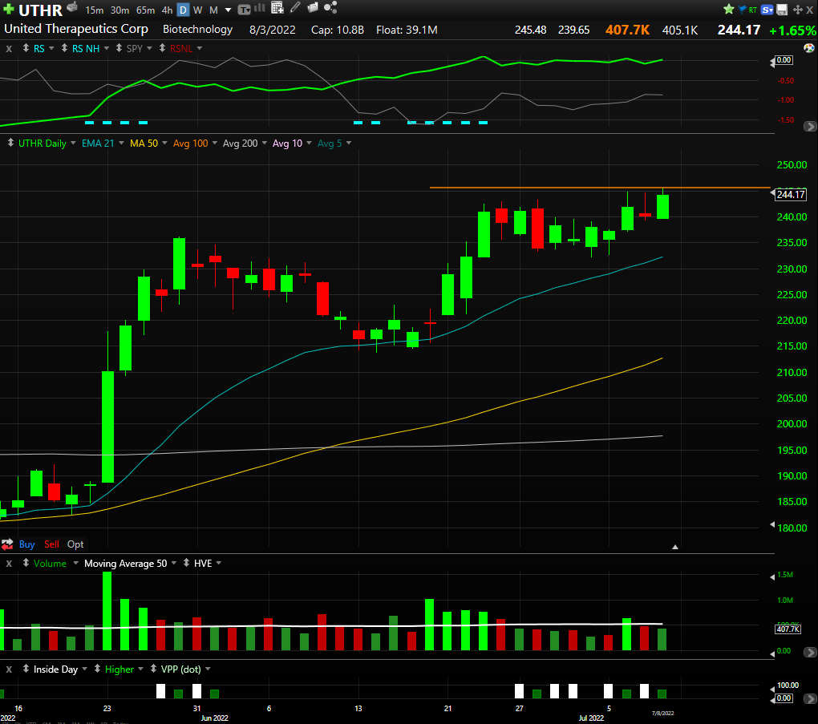
Task: Open the blue S dropdown button
Action: 767,10
